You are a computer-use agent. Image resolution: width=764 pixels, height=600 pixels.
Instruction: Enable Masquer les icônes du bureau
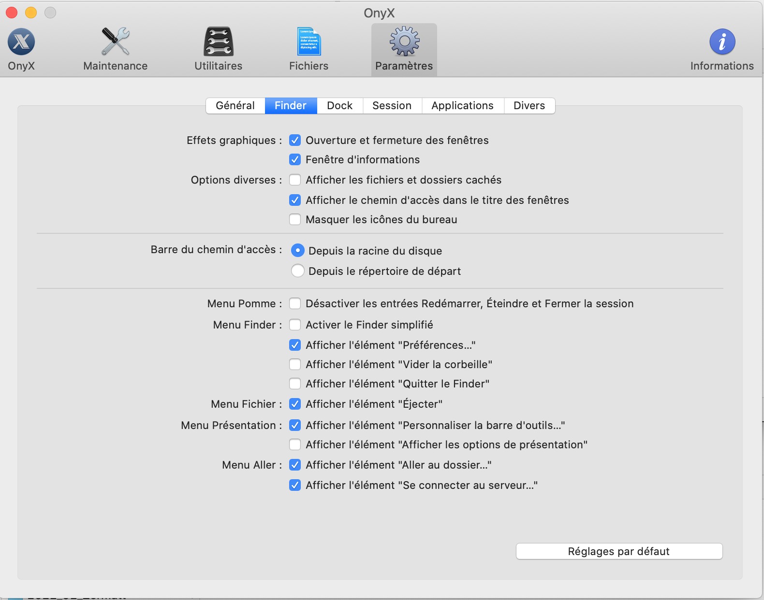(295, 219)
